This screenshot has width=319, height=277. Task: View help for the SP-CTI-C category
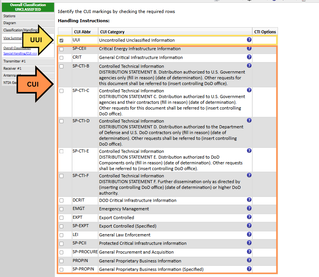point(249,90)
